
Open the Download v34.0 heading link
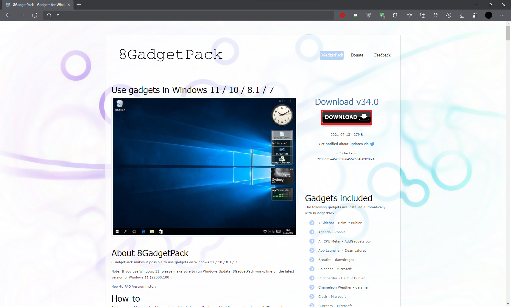click(x=347, y=102)
